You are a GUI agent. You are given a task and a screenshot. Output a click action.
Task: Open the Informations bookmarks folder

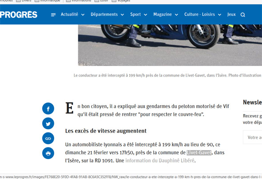click(x=79, y=1)
